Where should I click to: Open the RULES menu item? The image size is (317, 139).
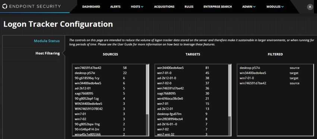pos(189,7)
